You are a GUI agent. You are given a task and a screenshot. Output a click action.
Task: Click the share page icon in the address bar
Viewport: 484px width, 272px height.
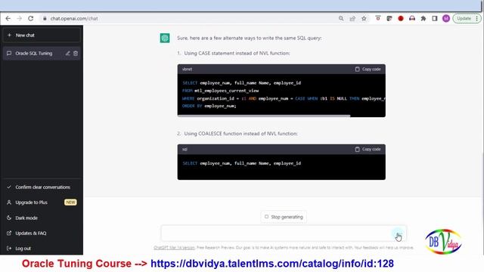(x=352, y=18)
